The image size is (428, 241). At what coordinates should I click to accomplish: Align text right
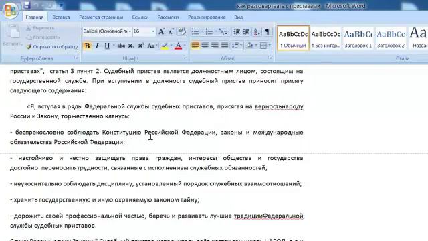[215, 46]
